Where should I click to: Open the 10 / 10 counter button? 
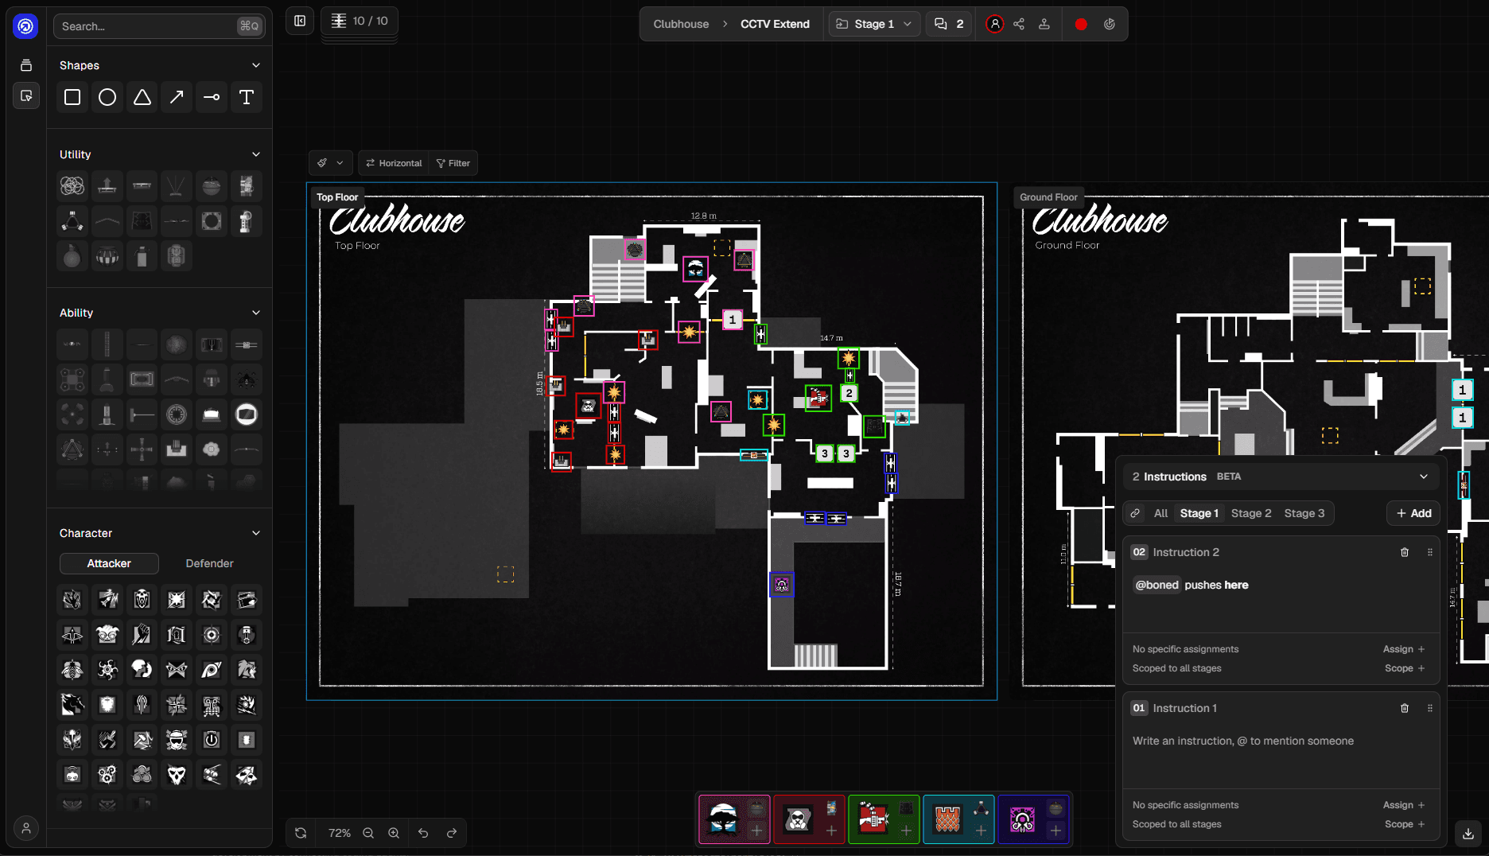tap(360, 21)
